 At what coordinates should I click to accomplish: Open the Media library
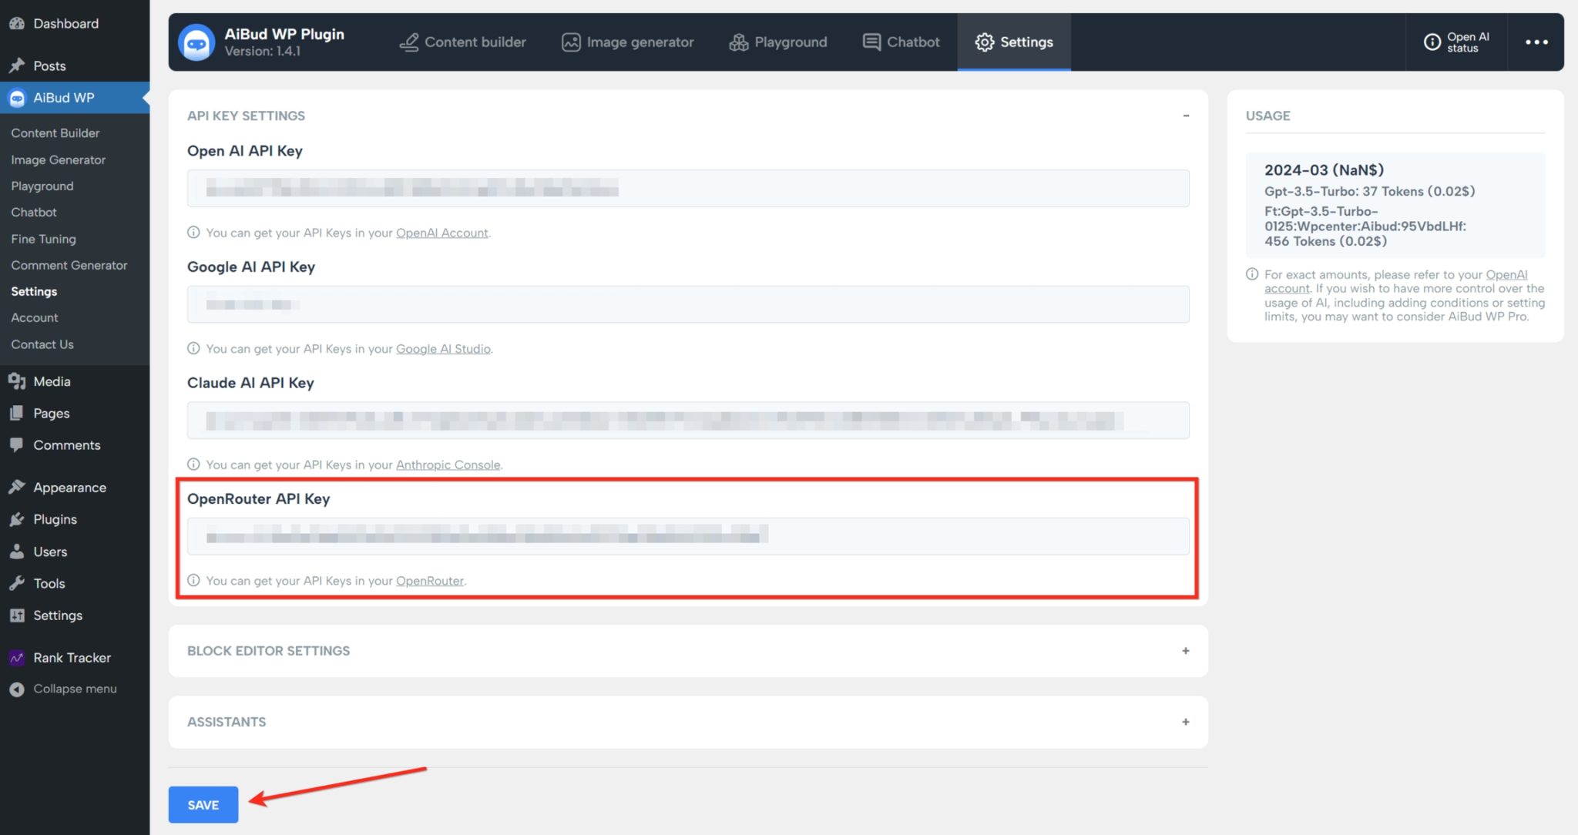(x=51, y=381)
